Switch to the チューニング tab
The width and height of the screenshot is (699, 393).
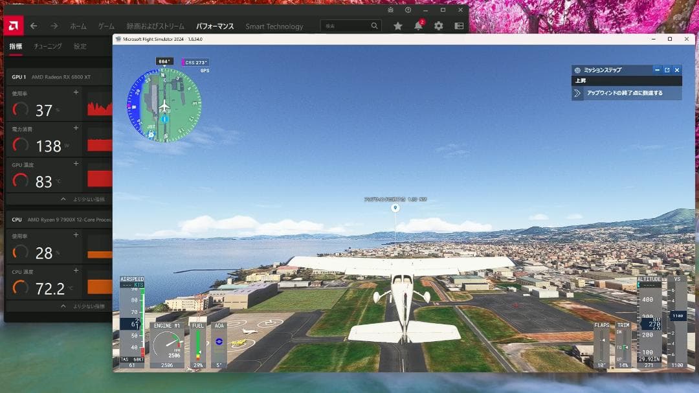coord(48,47)
